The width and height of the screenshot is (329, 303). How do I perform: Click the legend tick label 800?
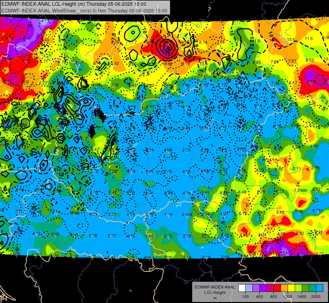click(274, 297)
